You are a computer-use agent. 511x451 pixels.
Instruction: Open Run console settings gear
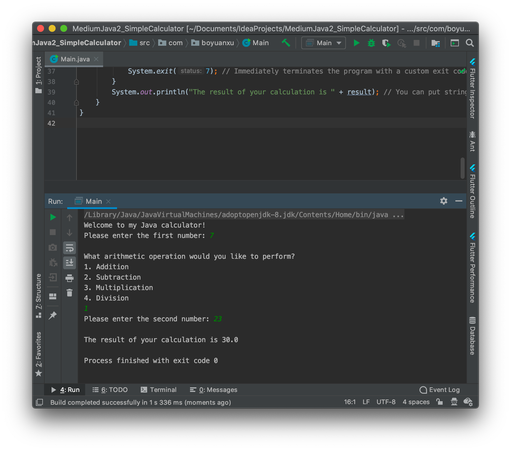coord(444,201)
